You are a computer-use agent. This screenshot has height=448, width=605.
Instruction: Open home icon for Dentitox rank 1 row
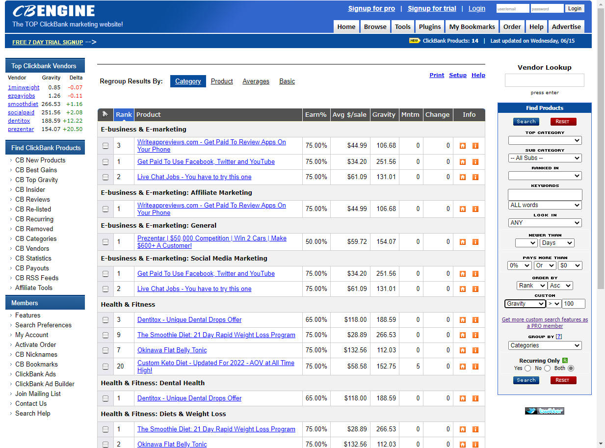click(462, 398)
